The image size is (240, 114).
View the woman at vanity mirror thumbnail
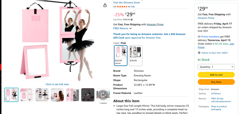57,95
